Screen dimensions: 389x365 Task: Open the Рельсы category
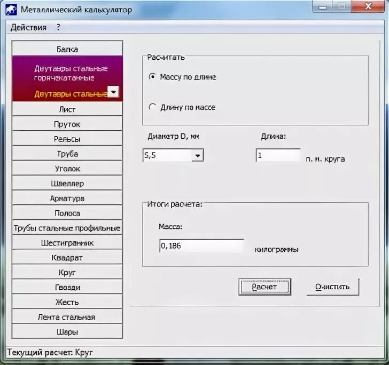point(67,139)
